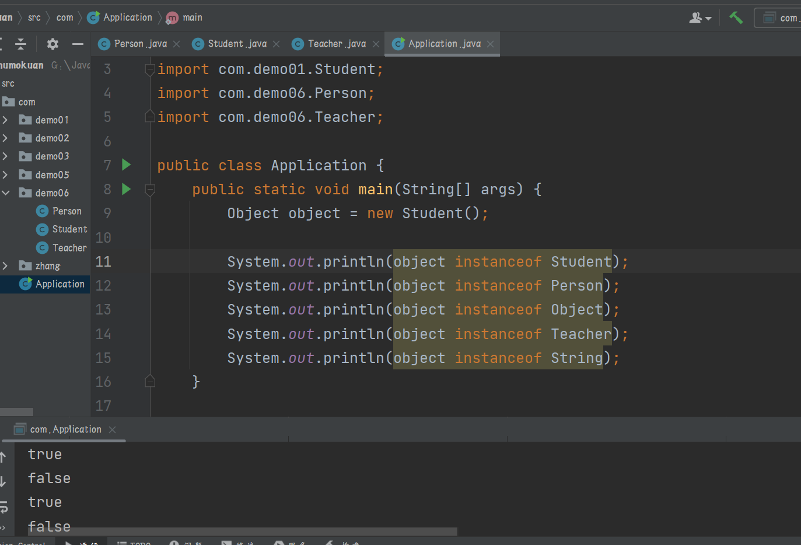Close the Teacher.java tab
801x545 pixels.
pos(376,44)
